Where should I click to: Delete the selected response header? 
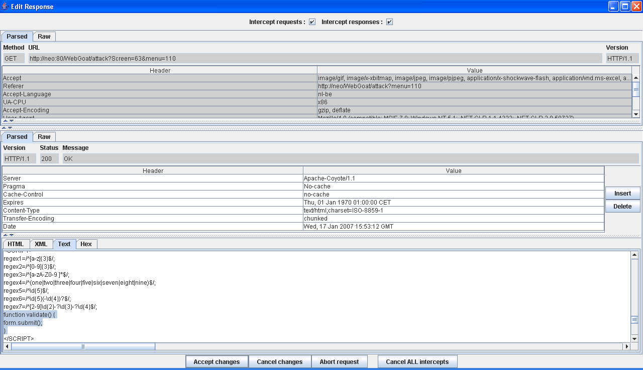point(622,207)
